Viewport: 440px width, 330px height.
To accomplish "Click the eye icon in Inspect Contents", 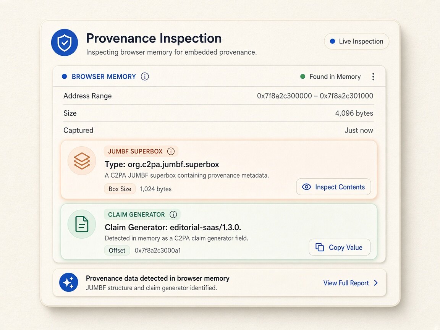I will click(306, 187).
